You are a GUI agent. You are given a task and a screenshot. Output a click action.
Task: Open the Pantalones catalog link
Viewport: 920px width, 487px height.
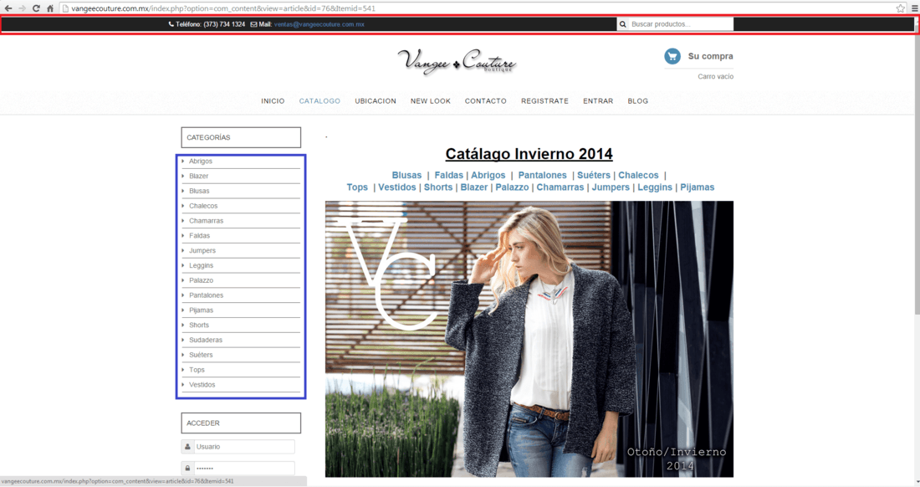542,175
